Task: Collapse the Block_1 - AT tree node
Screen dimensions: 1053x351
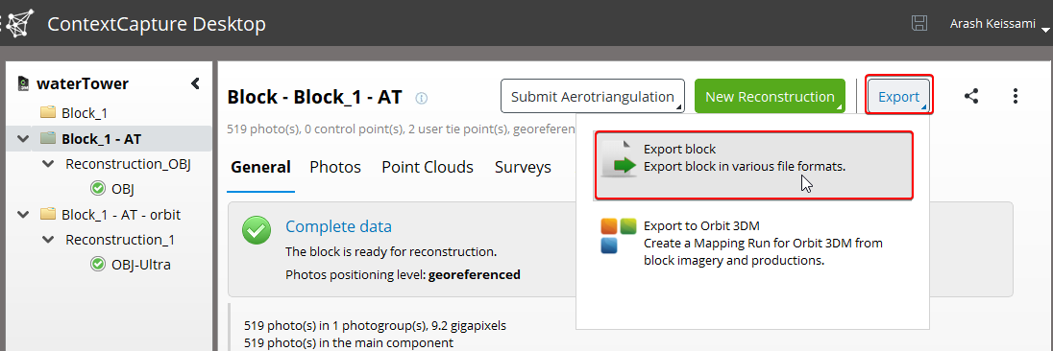Action: pos(23,139)
